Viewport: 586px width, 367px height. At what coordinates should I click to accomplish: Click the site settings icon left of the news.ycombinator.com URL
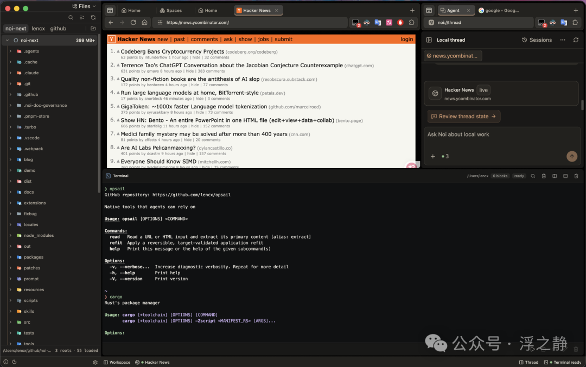[x=160, y=22]
